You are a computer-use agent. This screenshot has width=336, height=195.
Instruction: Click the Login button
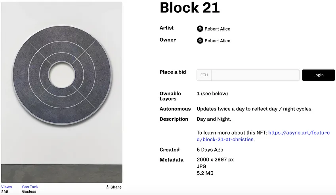point(319,75)
